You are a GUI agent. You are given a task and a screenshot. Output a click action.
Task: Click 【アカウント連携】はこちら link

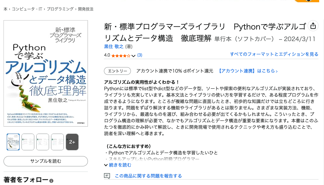tap(248, 71)
